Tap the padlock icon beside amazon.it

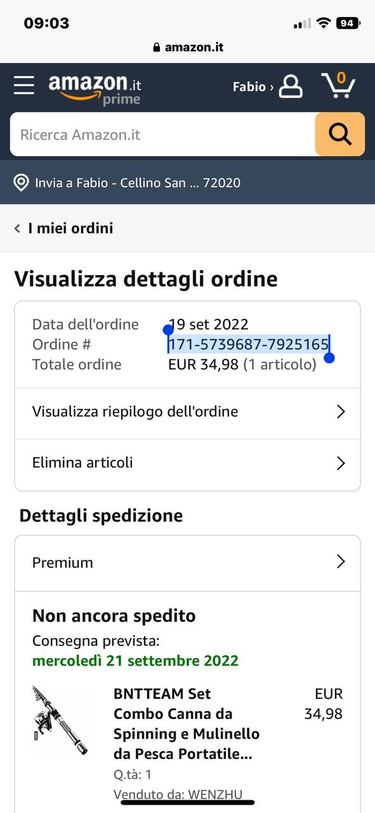click(x=157, y=48)
